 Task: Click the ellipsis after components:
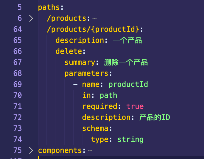(90, 151)
